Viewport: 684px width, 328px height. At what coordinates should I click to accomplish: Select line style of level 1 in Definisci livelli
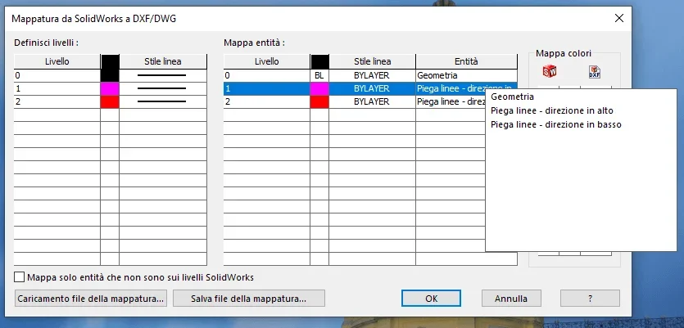pos(163,88)
